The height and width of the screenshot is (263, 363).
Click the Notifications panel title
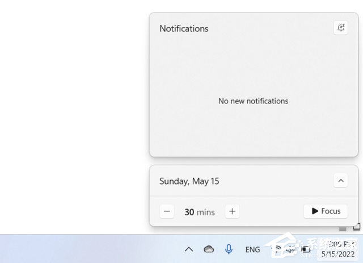[184, 28]
